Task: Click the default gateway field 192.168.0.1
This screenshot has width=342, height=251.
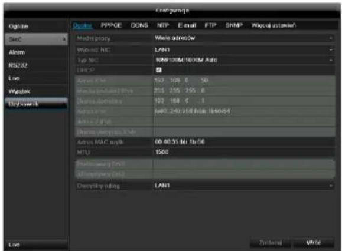Action: pos(244,101)
